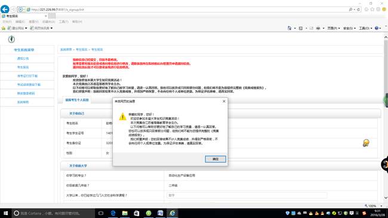Click the address bar search magnifier
This screenshot has width=388, height=218.
click(350, 10)
